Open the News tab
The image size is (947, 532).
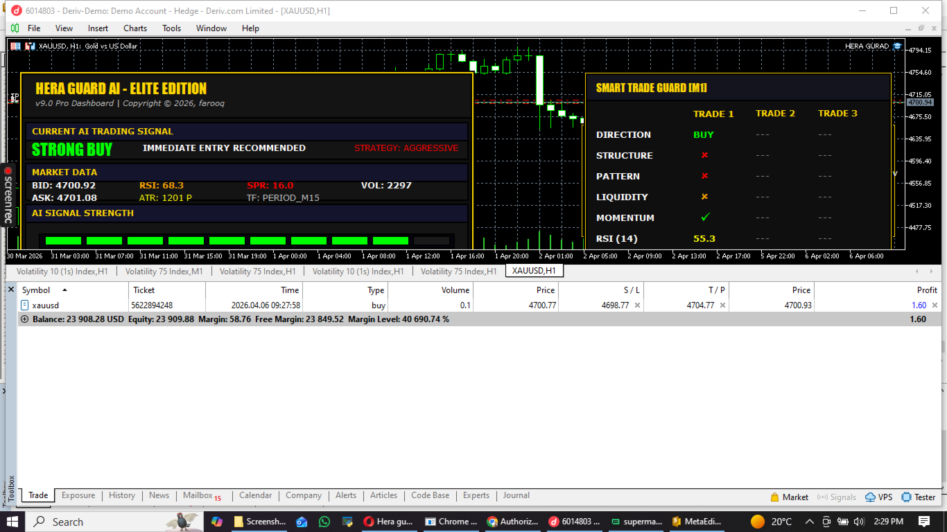[x=159, y=495]
